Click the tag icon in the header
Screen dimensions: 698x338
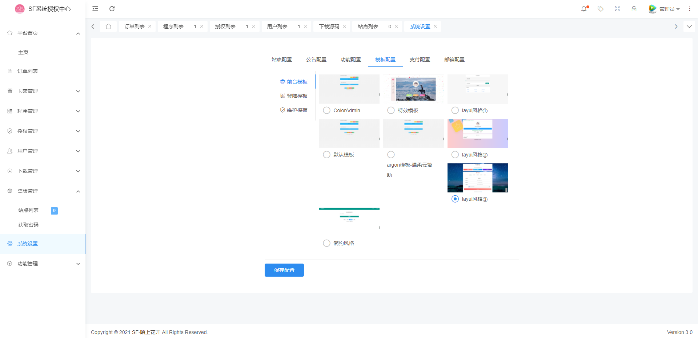click(x=601, y=9)
